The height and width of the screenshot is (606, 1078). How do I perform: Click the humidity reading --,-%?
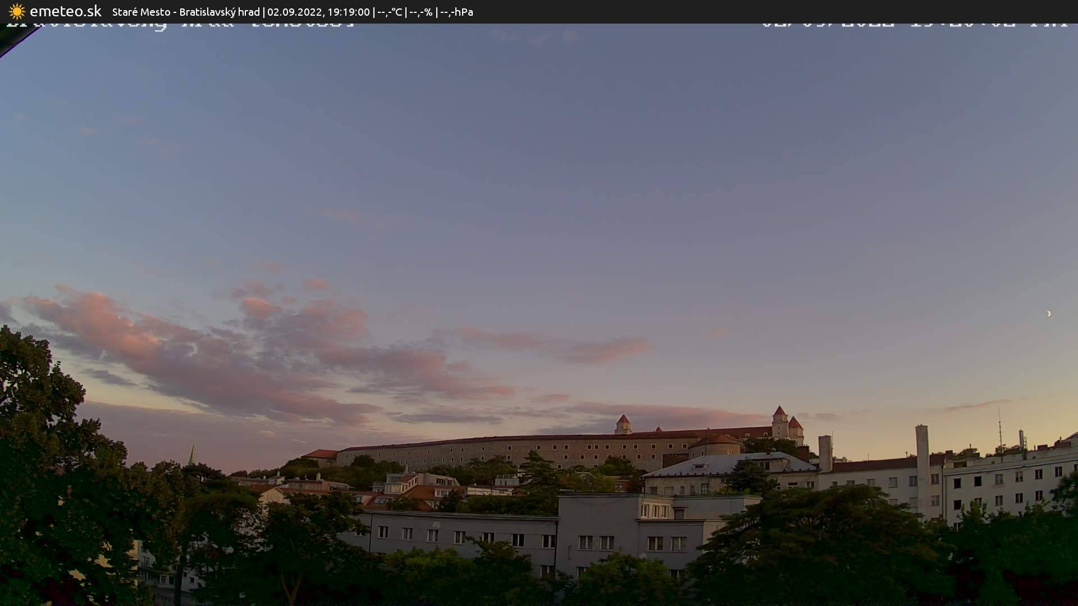pos(421,12)
